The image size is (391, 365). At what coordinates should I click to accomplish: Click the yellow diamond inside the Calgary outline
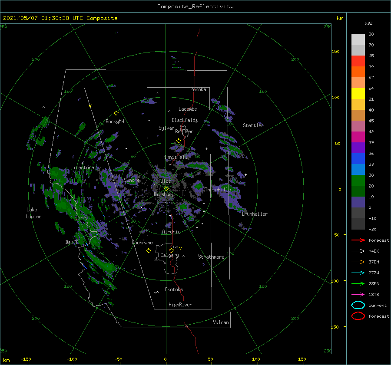[172, 250]
